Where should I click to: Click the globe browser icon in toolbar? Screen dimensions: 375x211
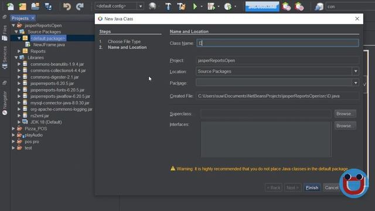[x=152, y=6]
